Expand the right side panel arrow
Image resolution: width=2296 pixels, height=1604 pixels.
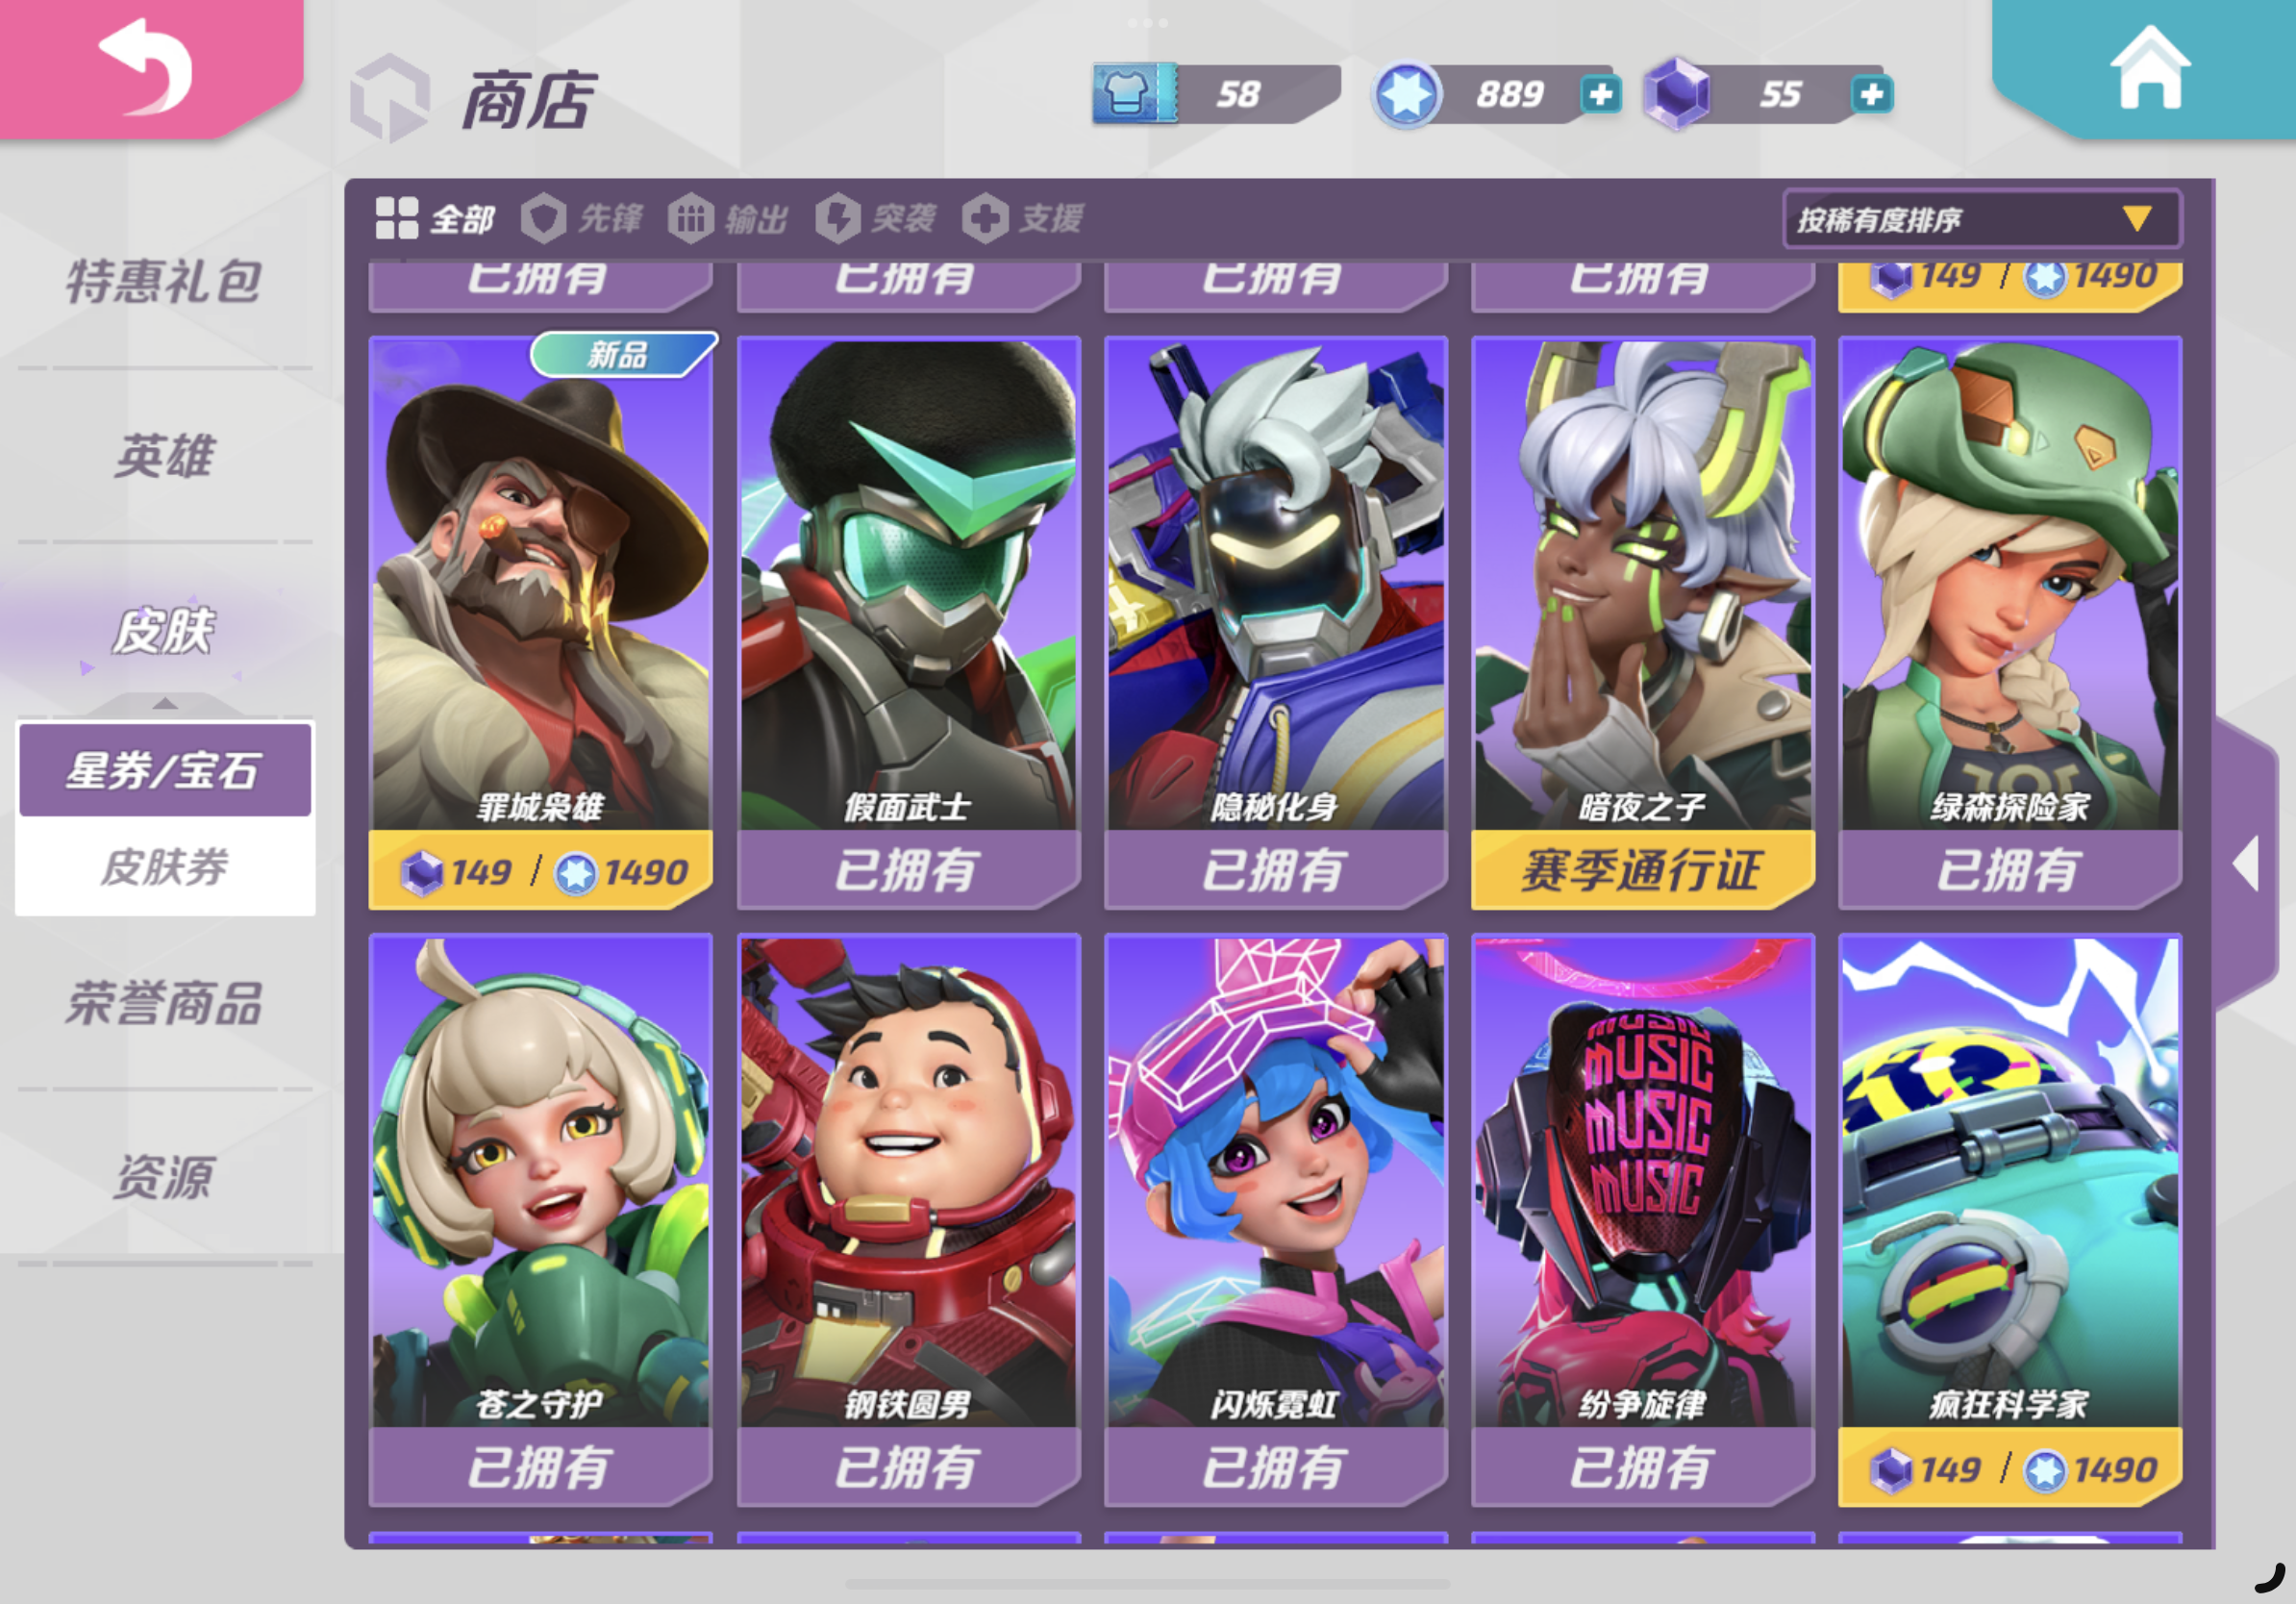coord(2246,863)
